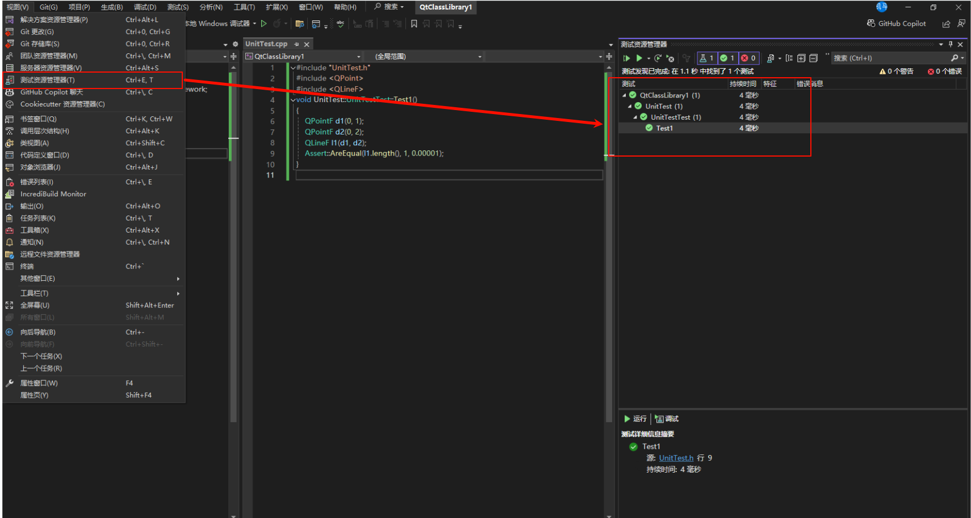Collapse QtClassLibrary1 (1) tree node
Image resolution: width=971 pixels, height=518 pixels.
point(624,95)
